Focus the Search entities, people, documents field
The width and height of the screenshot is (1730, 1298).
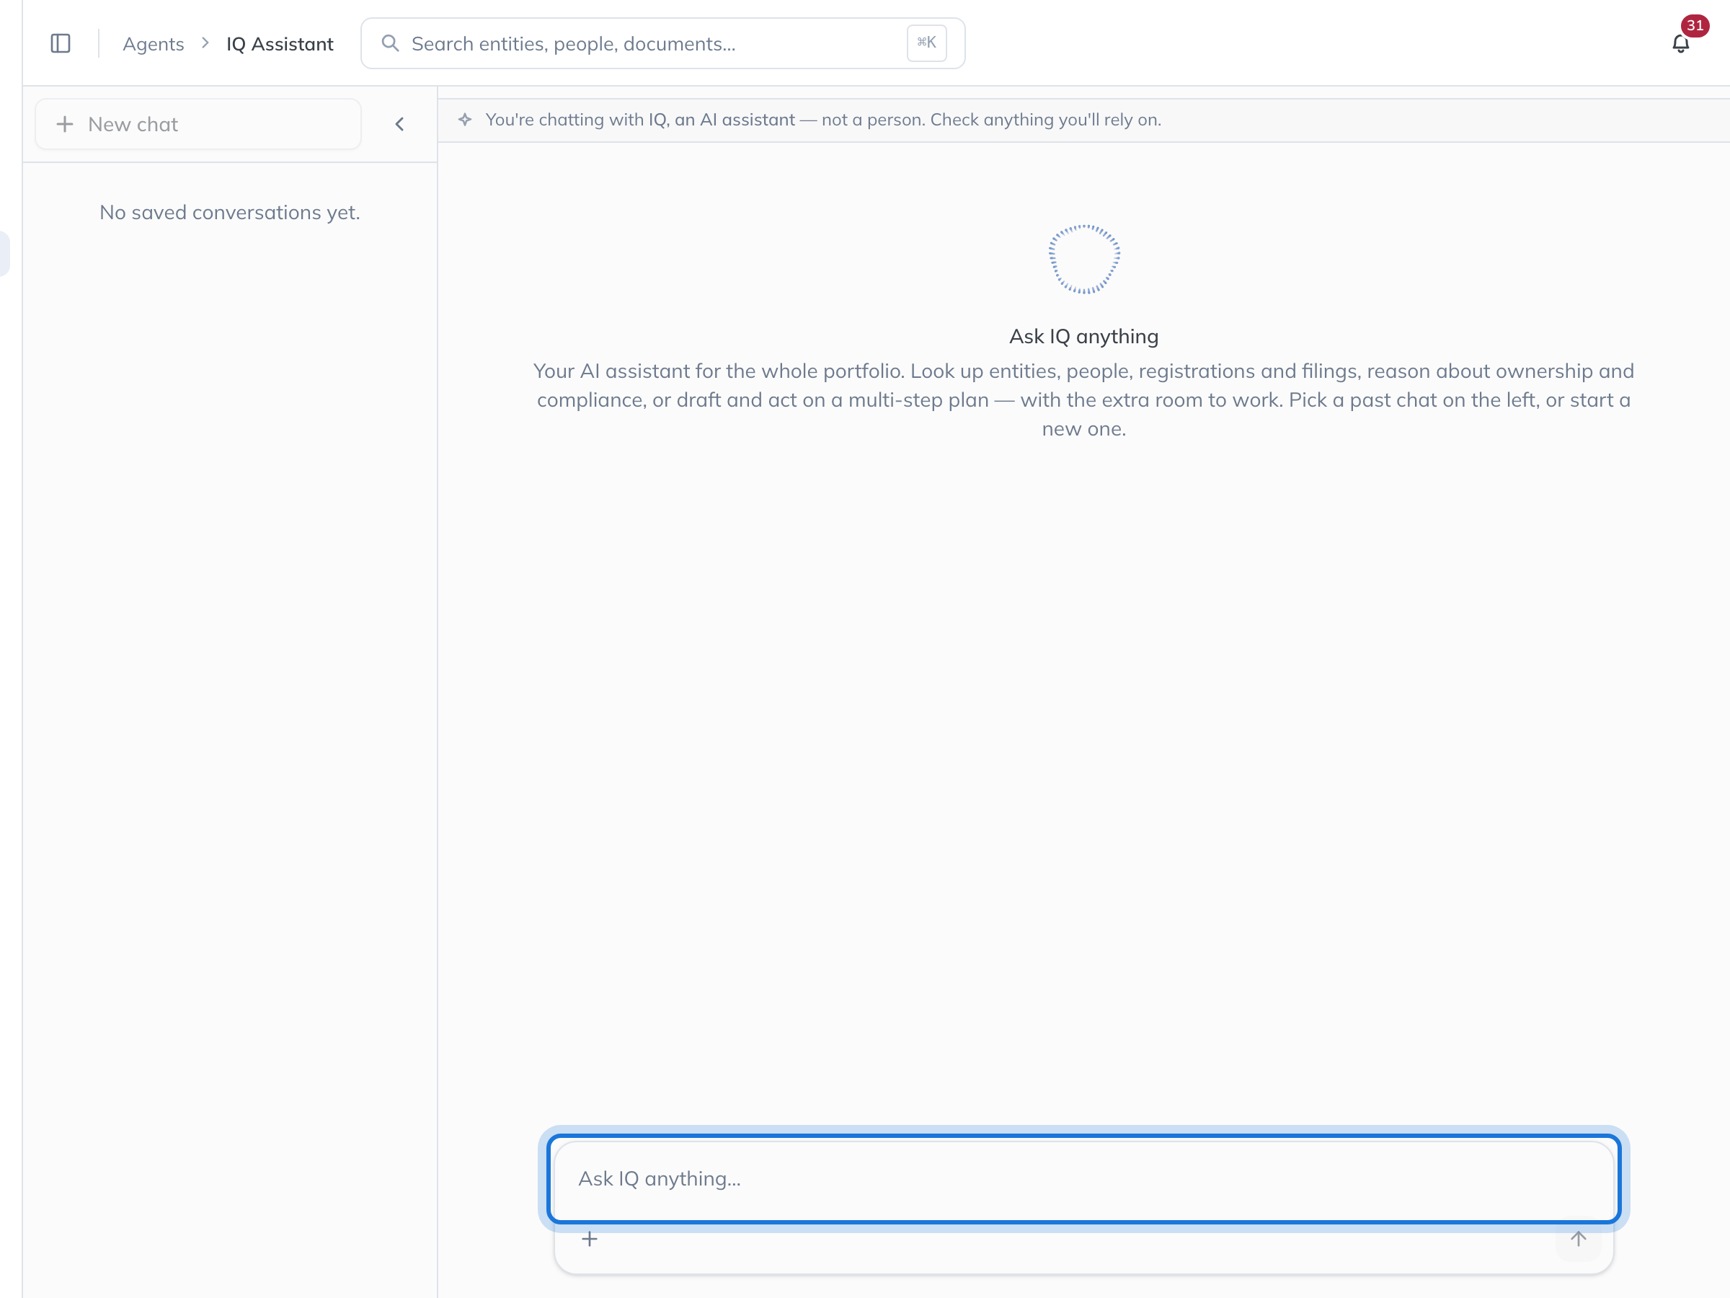[662, 44]
